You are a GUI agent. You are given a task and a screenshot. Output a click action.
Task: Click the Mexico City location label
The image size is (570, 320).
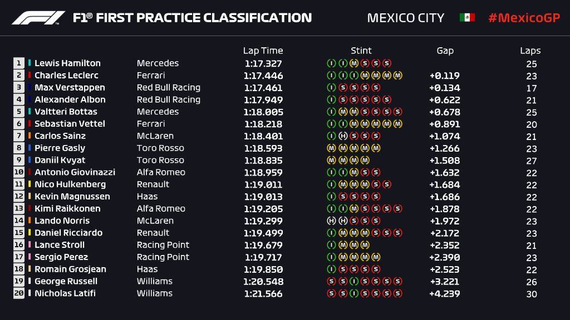[405, 18]
